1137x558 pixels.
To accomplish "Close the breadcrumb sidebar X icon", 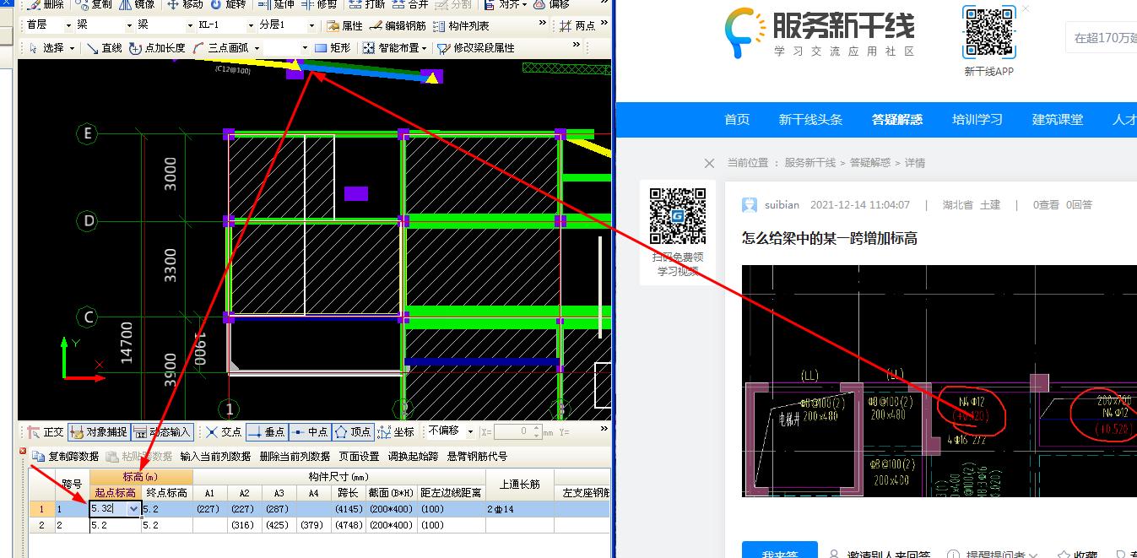I will pyautogui.click(x=710, y=163).
